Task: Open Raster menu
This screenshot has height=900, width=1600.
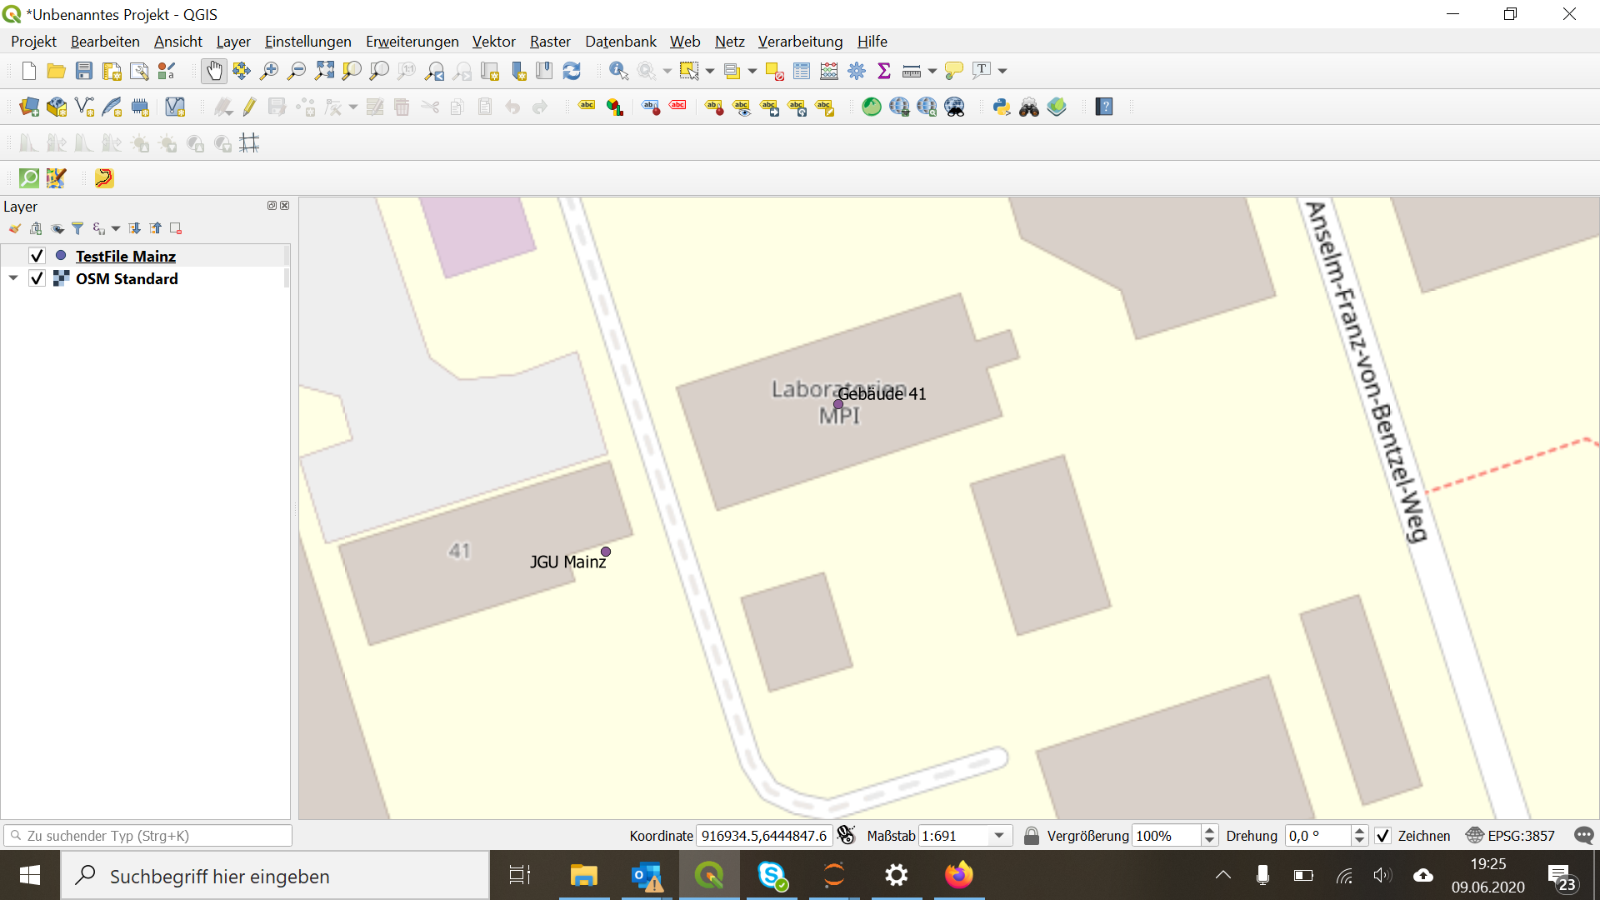Action: [550, 42]
